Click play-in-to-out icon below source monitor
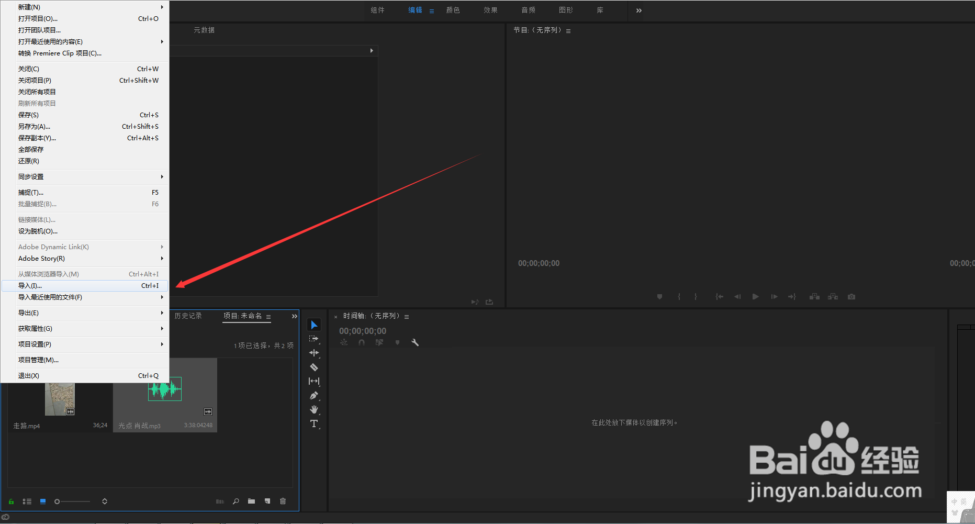The image size is (975, 524). (x=475, y=302)
